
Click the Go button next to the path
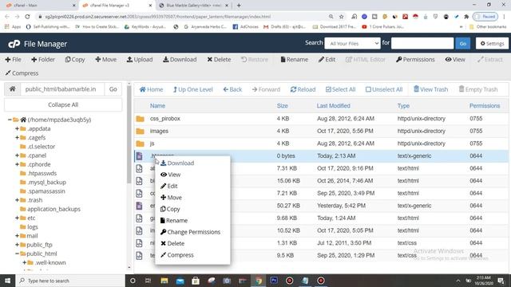113,89
